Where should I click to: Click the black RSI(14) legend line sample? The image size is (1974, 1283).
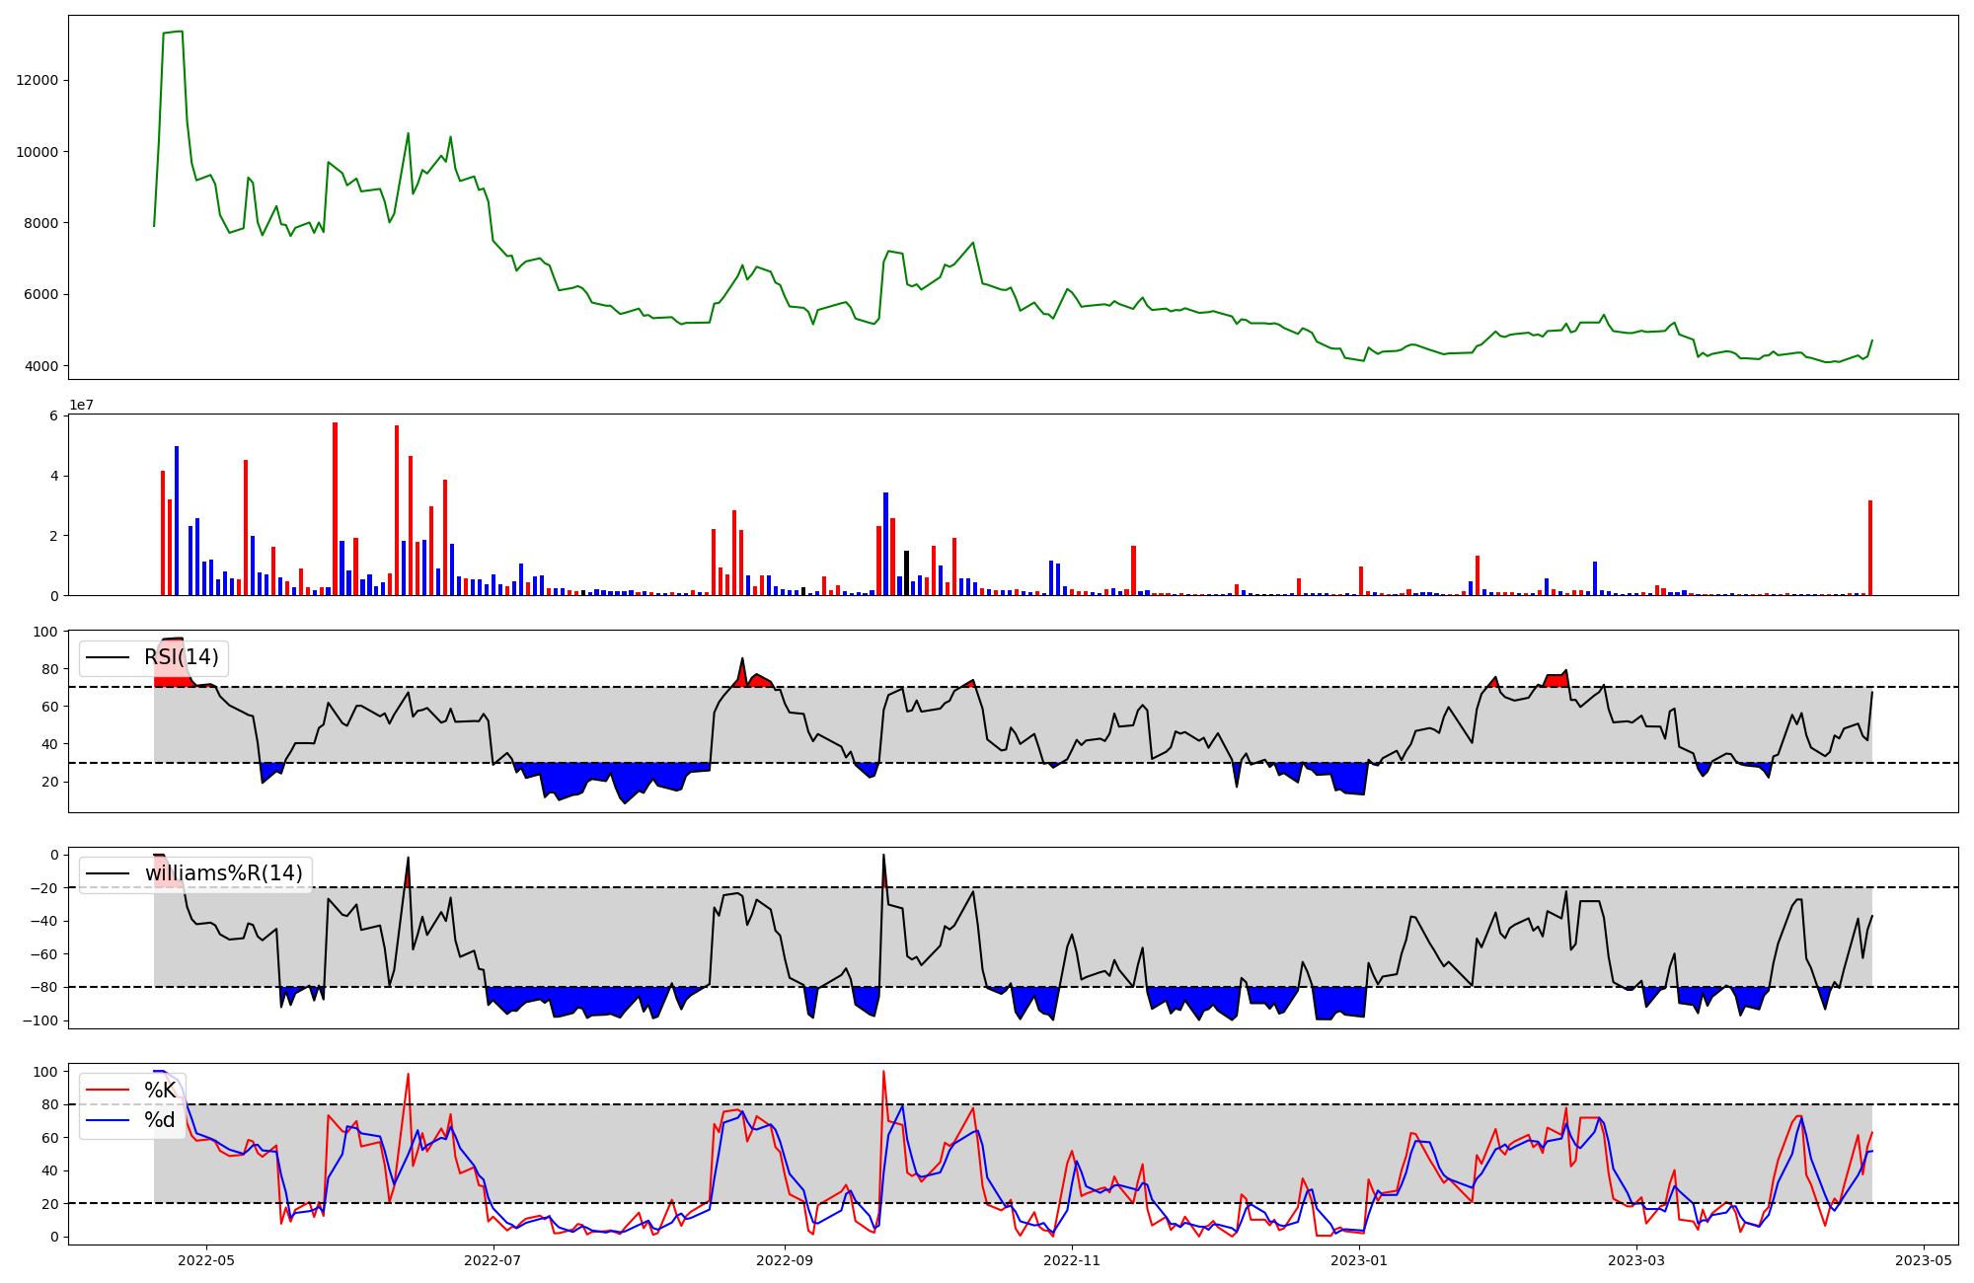point(109,657)
